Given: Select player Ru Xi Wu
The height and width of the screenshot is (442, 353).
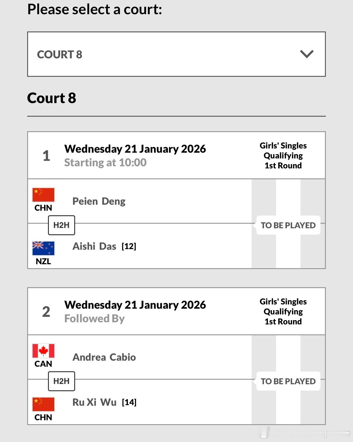Looking at the screenshot, I should [x=94, y=402].
